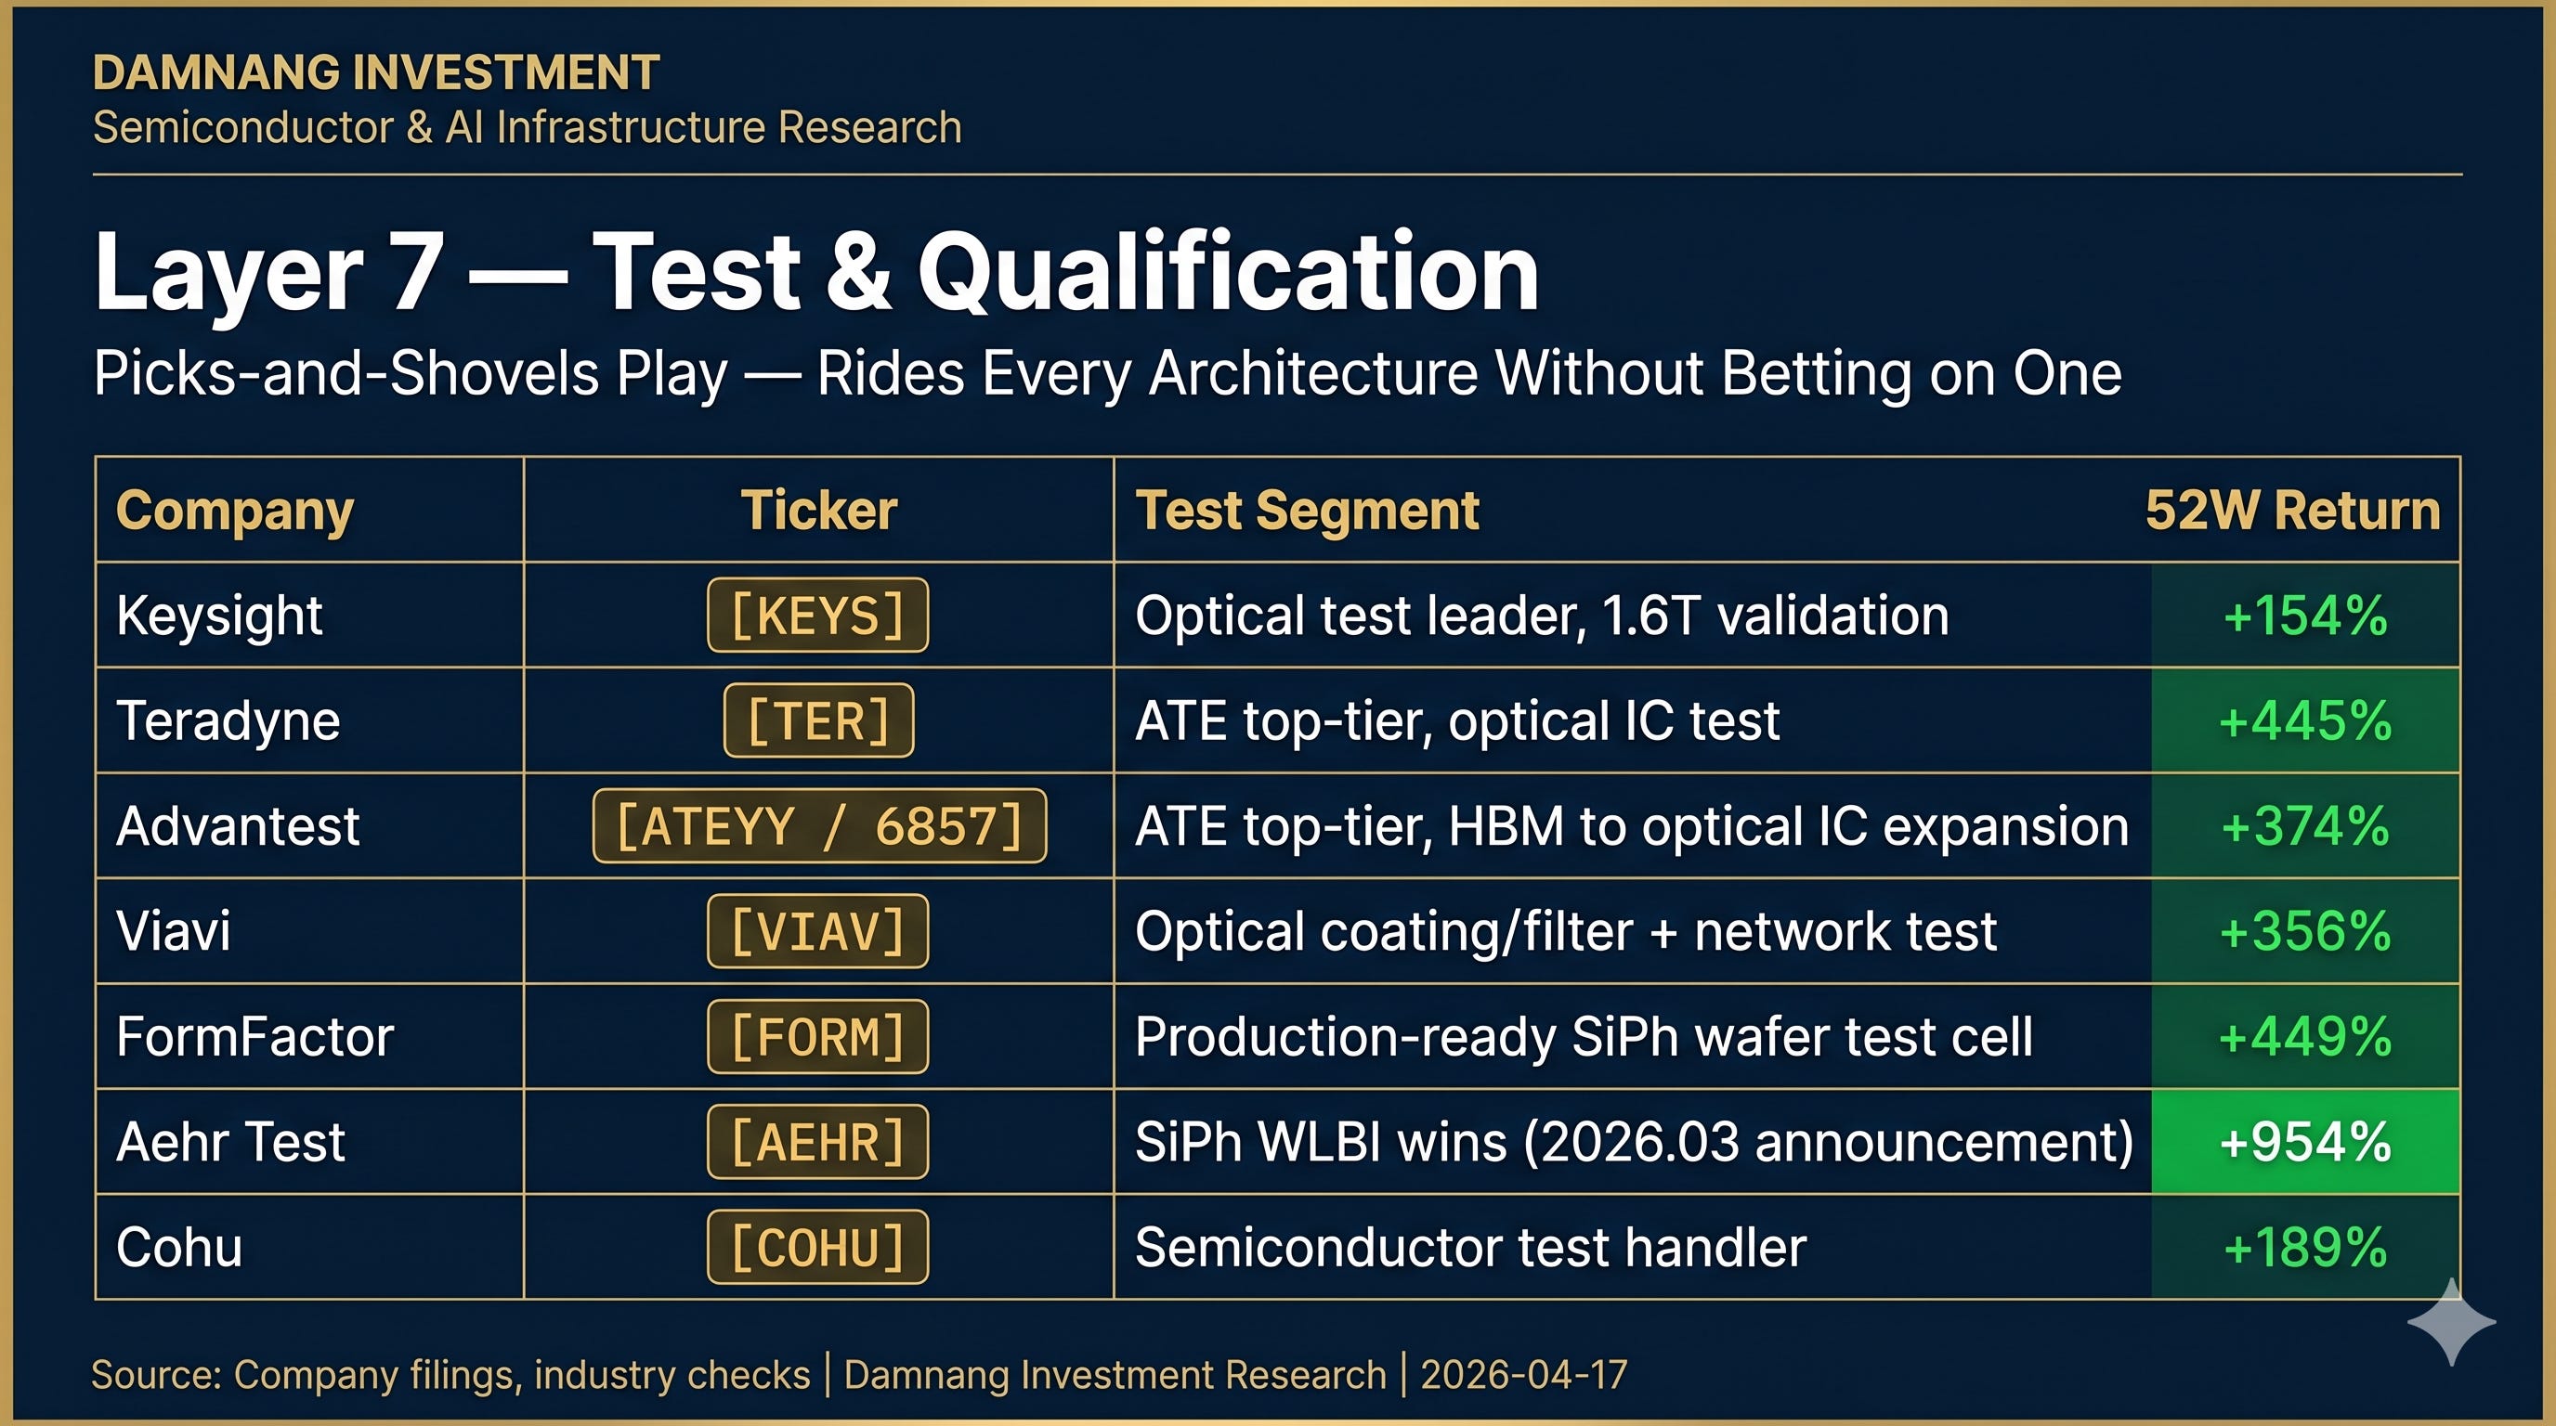Image resolution: width=2556 pixels, height=1426 pixels.
Task: Select the Ticker column header
Action: pos(818,510)
